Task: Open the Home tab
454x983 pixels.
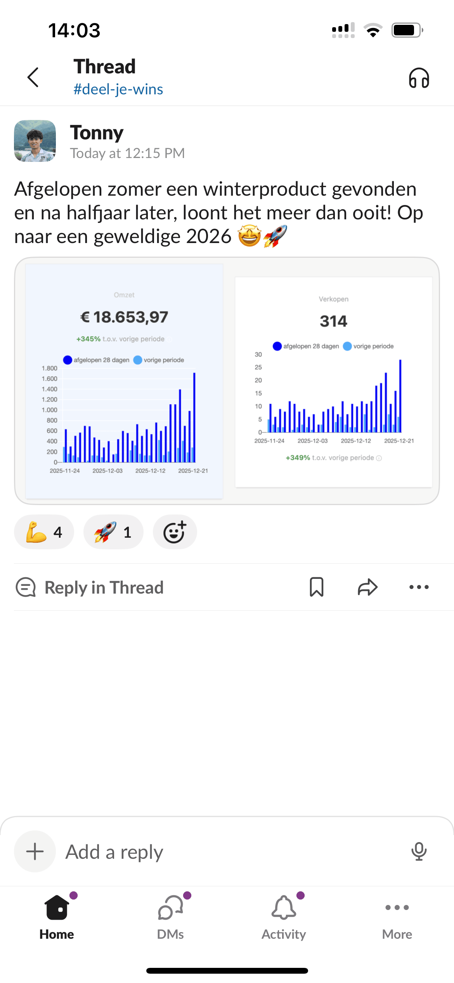Action: coord(57,916)
